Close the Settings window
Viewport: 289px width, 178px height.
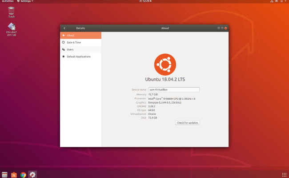click(x=225, y=28)
